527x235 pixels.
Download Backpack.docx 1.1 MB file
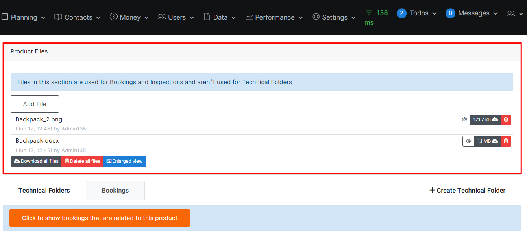click(487, 141)
